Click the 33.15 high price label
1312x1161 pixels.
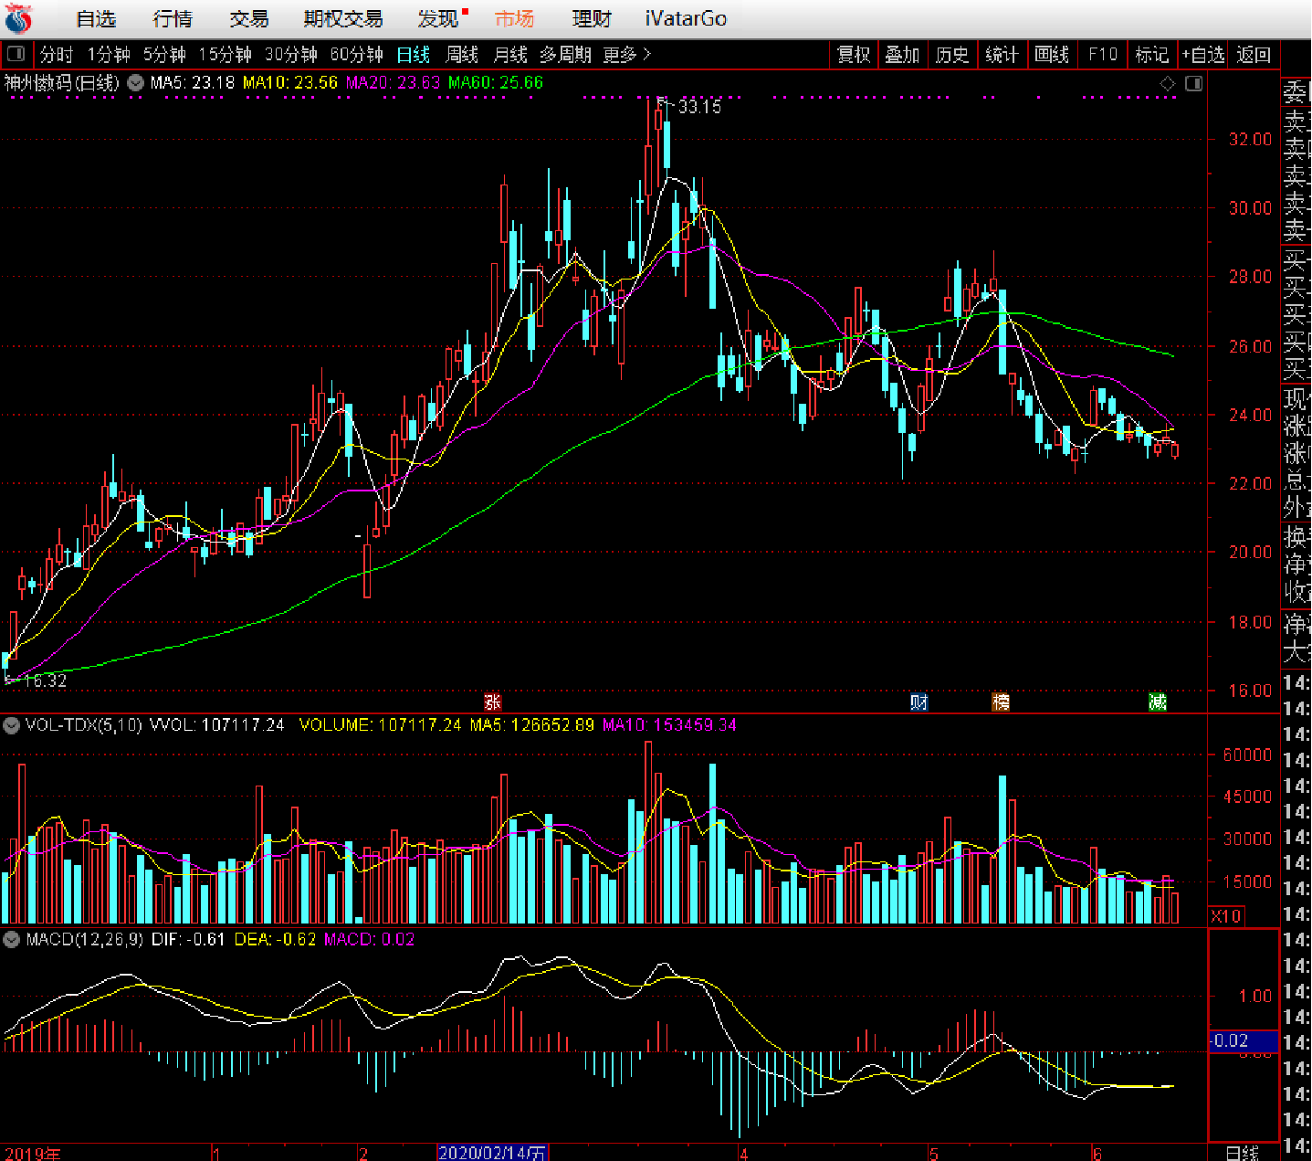699,107
